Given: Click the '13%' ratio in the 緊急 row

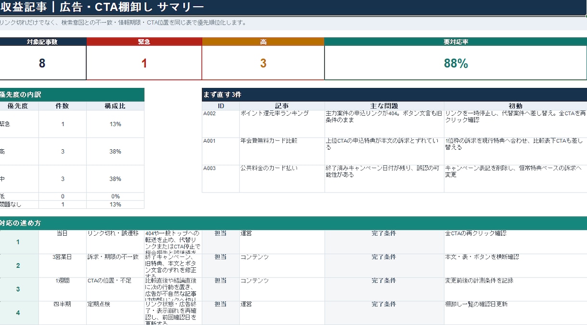Looking at the screenshot, I should (115, 124).
